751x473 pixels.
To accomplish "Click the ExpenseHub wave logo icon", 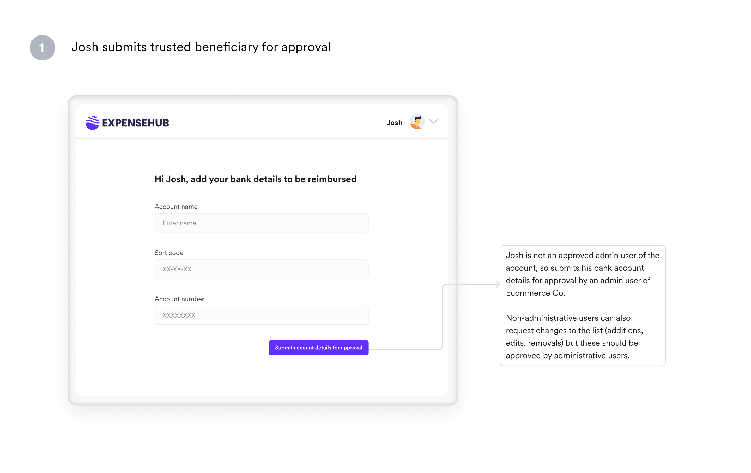I will (x=92, y=123).
